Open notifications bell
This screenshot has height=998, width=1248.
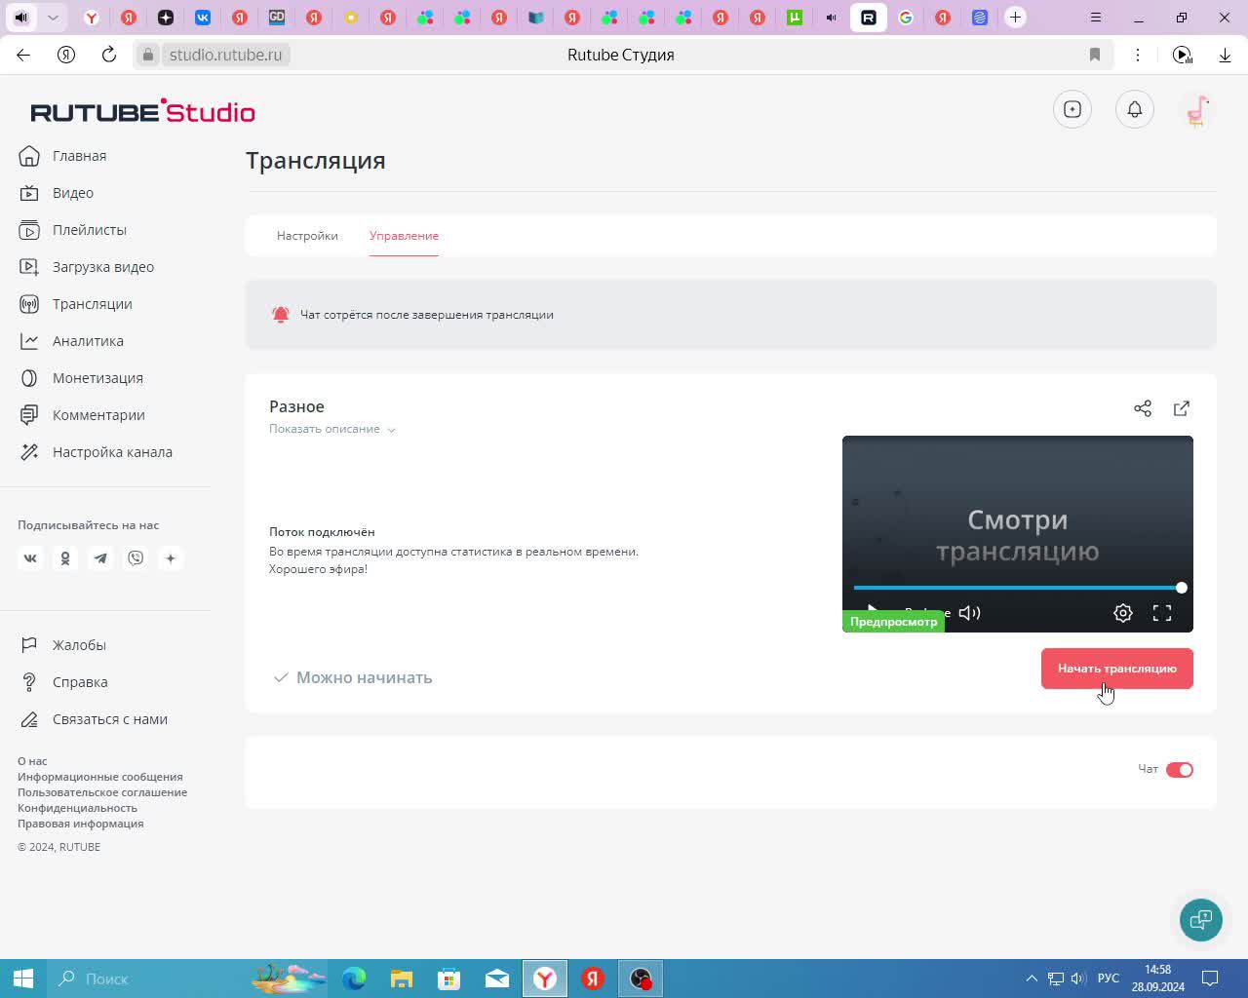click(1135, 109)
